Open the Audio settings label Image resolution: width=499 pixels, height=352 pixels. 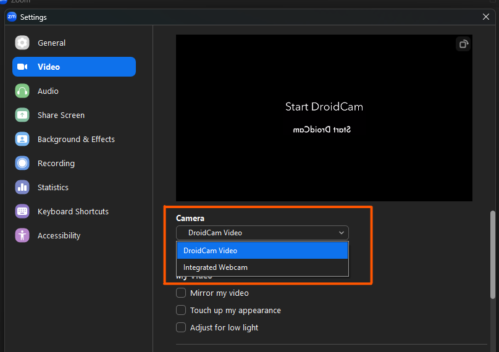pos(48,91)
